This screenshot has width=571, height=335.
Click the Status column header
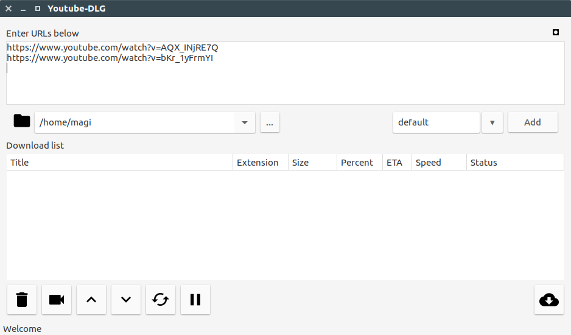click(x=515, y=163)
